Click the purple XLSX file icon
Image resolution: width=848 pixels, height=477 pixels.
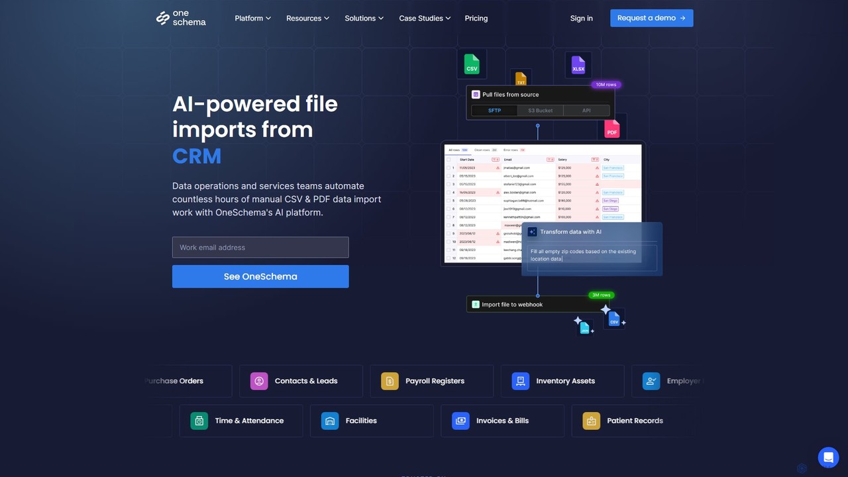click(x=578, y=66)
